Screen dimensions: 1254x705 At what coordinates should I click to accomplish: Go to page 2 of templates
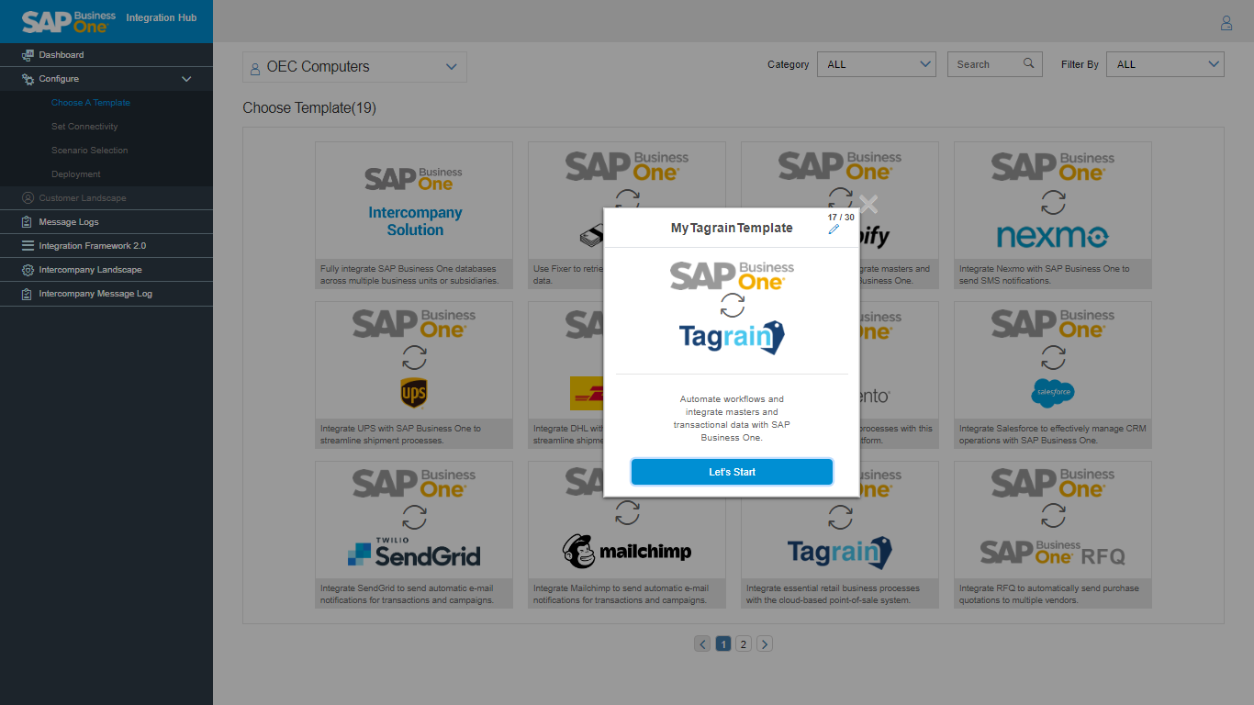744,643
